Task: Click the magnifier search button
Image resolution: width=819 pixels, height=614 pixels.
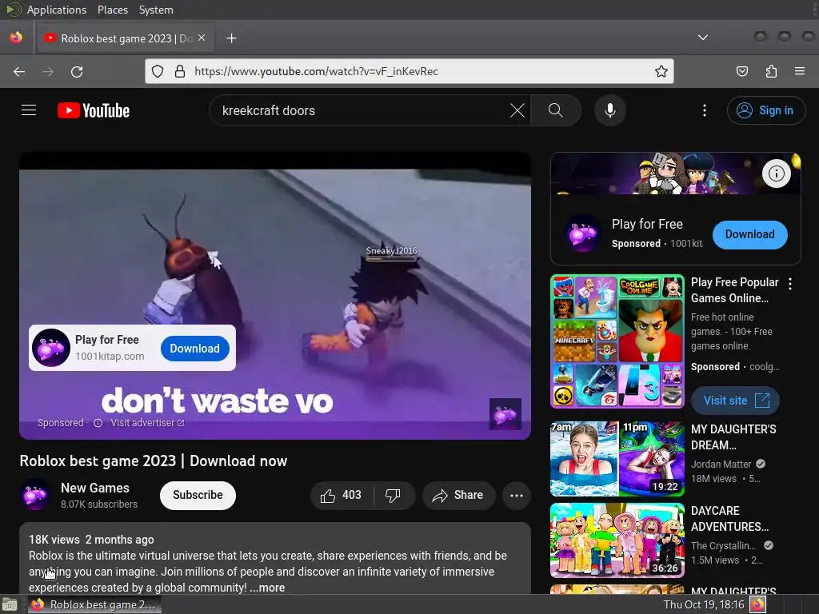Action: [555, 110]
